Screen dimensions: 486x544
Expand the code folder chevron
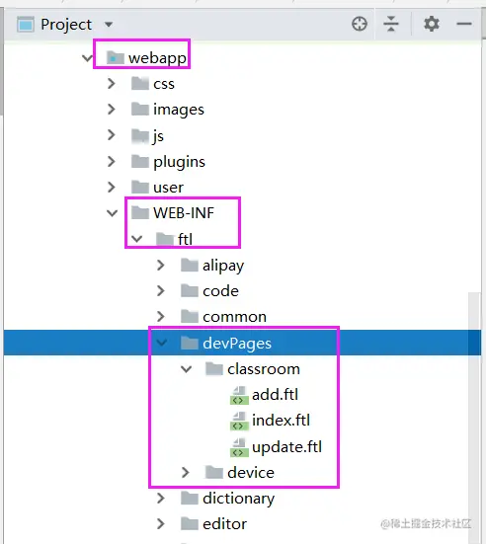pos(160,290)
